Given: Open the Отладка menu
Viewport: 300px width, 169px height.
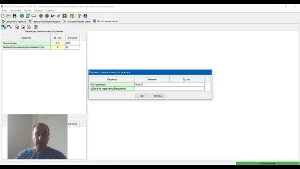Looking at the screenshot, I should tap(38, 10).
